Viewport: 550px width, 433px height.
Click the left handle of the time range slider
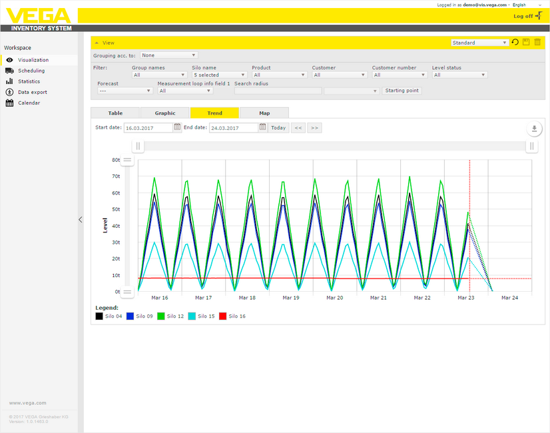(x=138, y=146)
